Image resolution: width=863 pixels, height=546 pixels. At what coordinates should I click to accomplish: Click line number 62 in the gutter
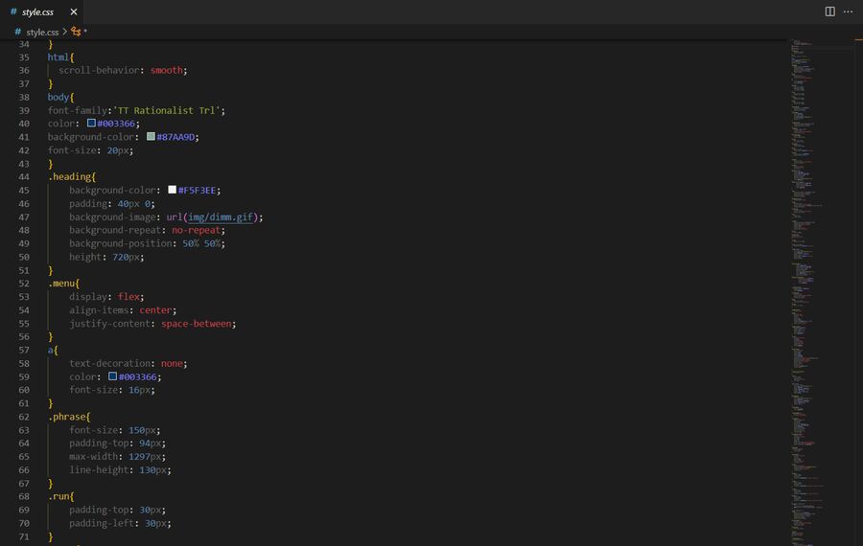24,418
